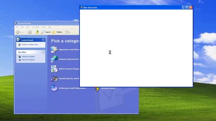Collapse the See Also sidebar section
This screenshot has height=121, width=216.
point(43,52)
